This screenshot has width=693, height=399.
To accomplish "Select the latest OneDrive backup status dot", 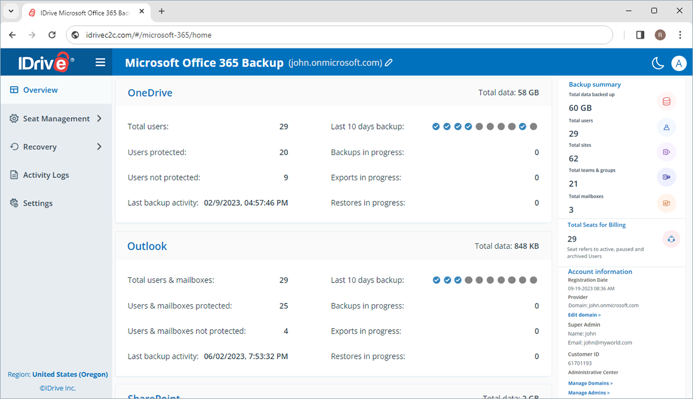I will 533,126.
